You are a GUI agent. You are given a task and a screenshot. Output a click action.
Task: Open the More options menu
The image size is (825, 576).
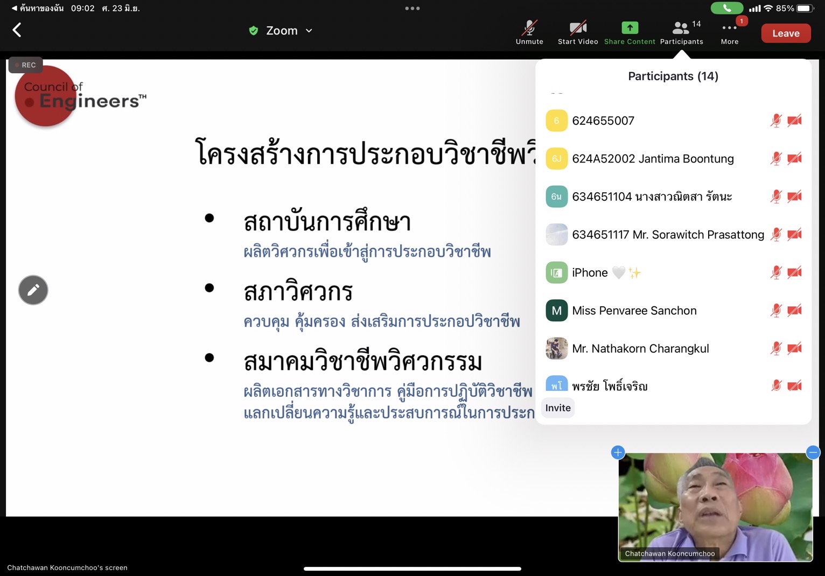(729, 32)
